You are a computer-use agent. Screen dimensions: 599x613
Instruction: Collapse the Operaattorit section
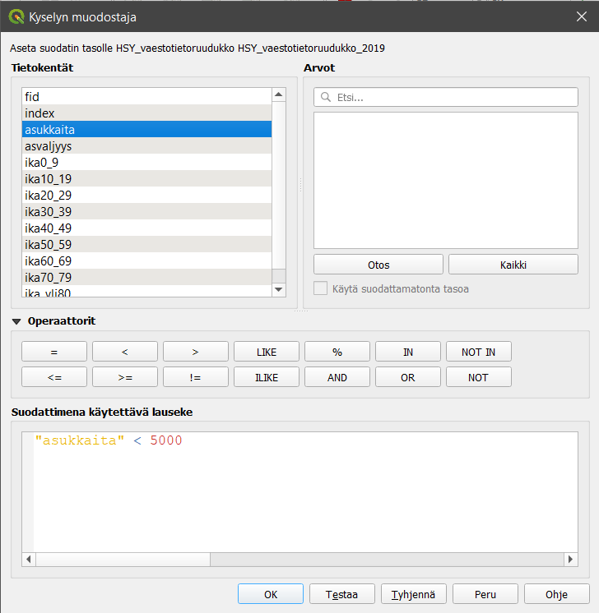16,321
